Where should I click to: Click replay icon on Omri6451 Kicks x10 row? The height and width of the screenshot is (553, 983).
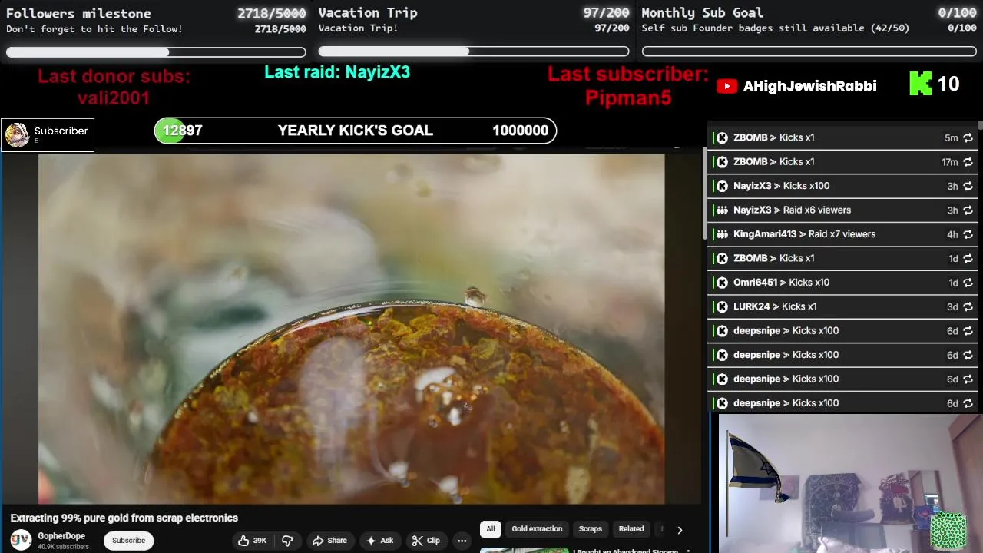[x=968, y=283]
